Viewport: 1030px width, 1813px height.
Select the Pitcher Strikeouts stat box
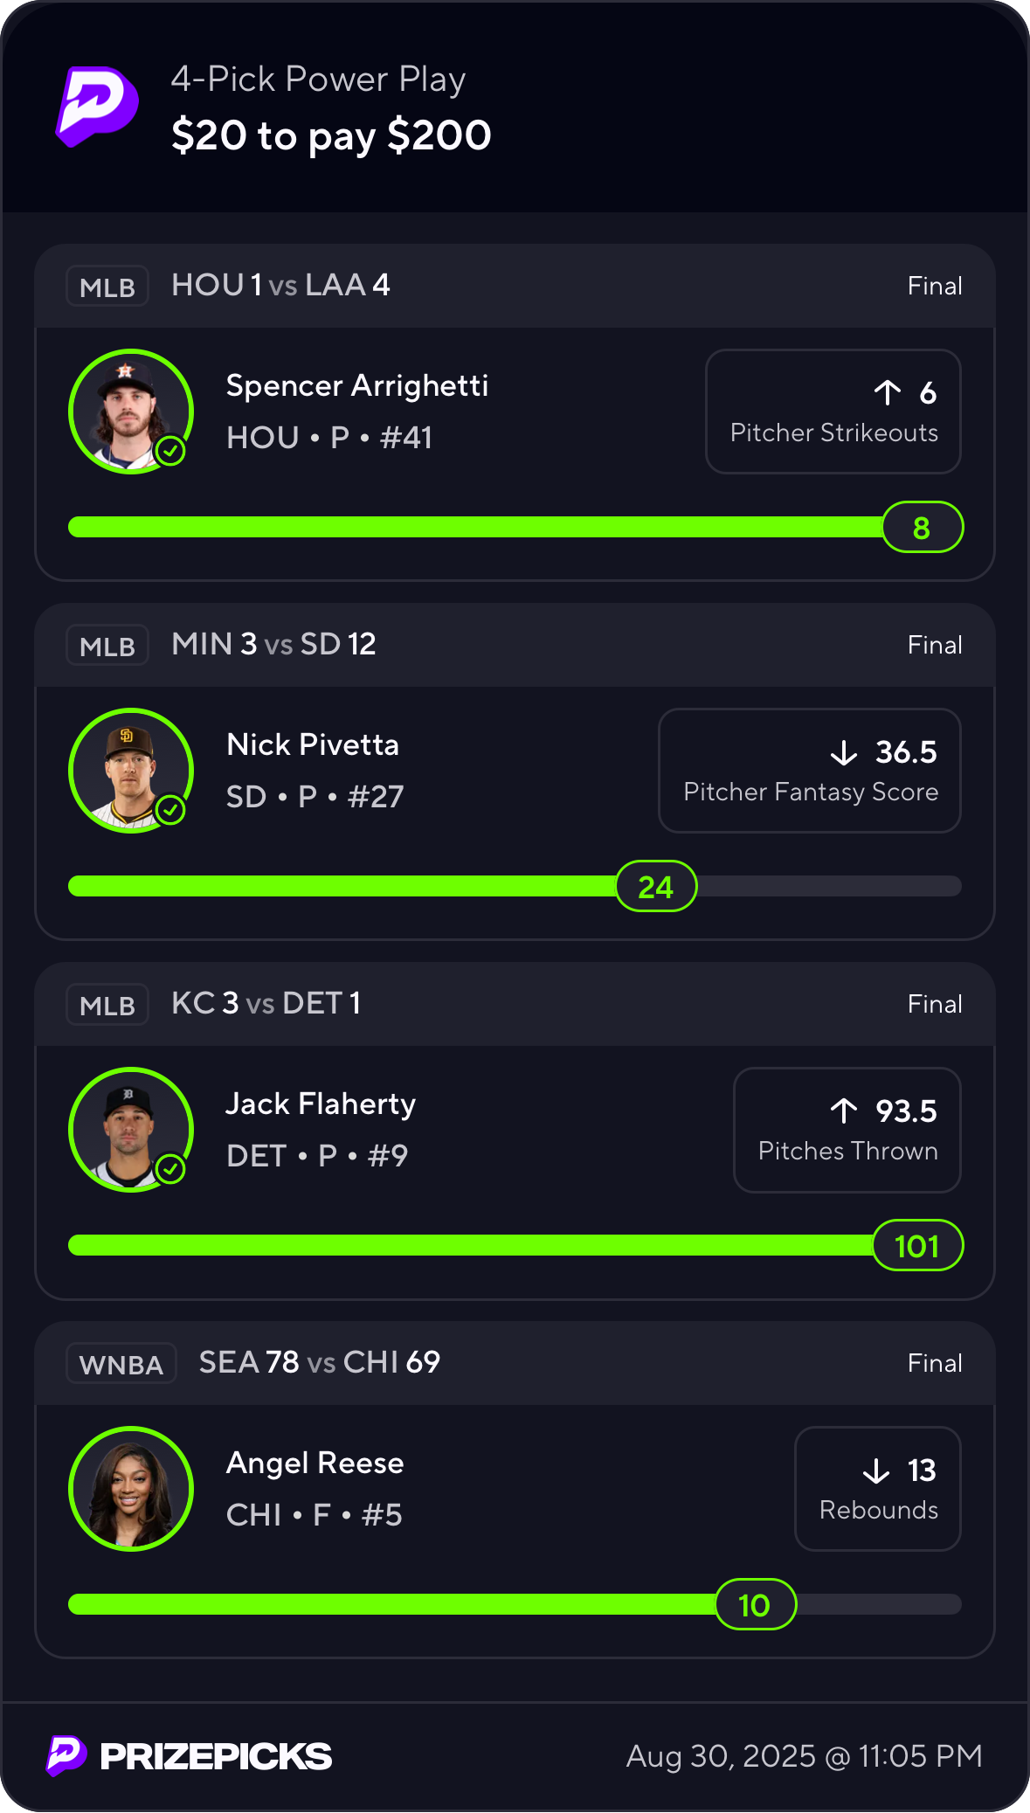[x=833, y=412]
